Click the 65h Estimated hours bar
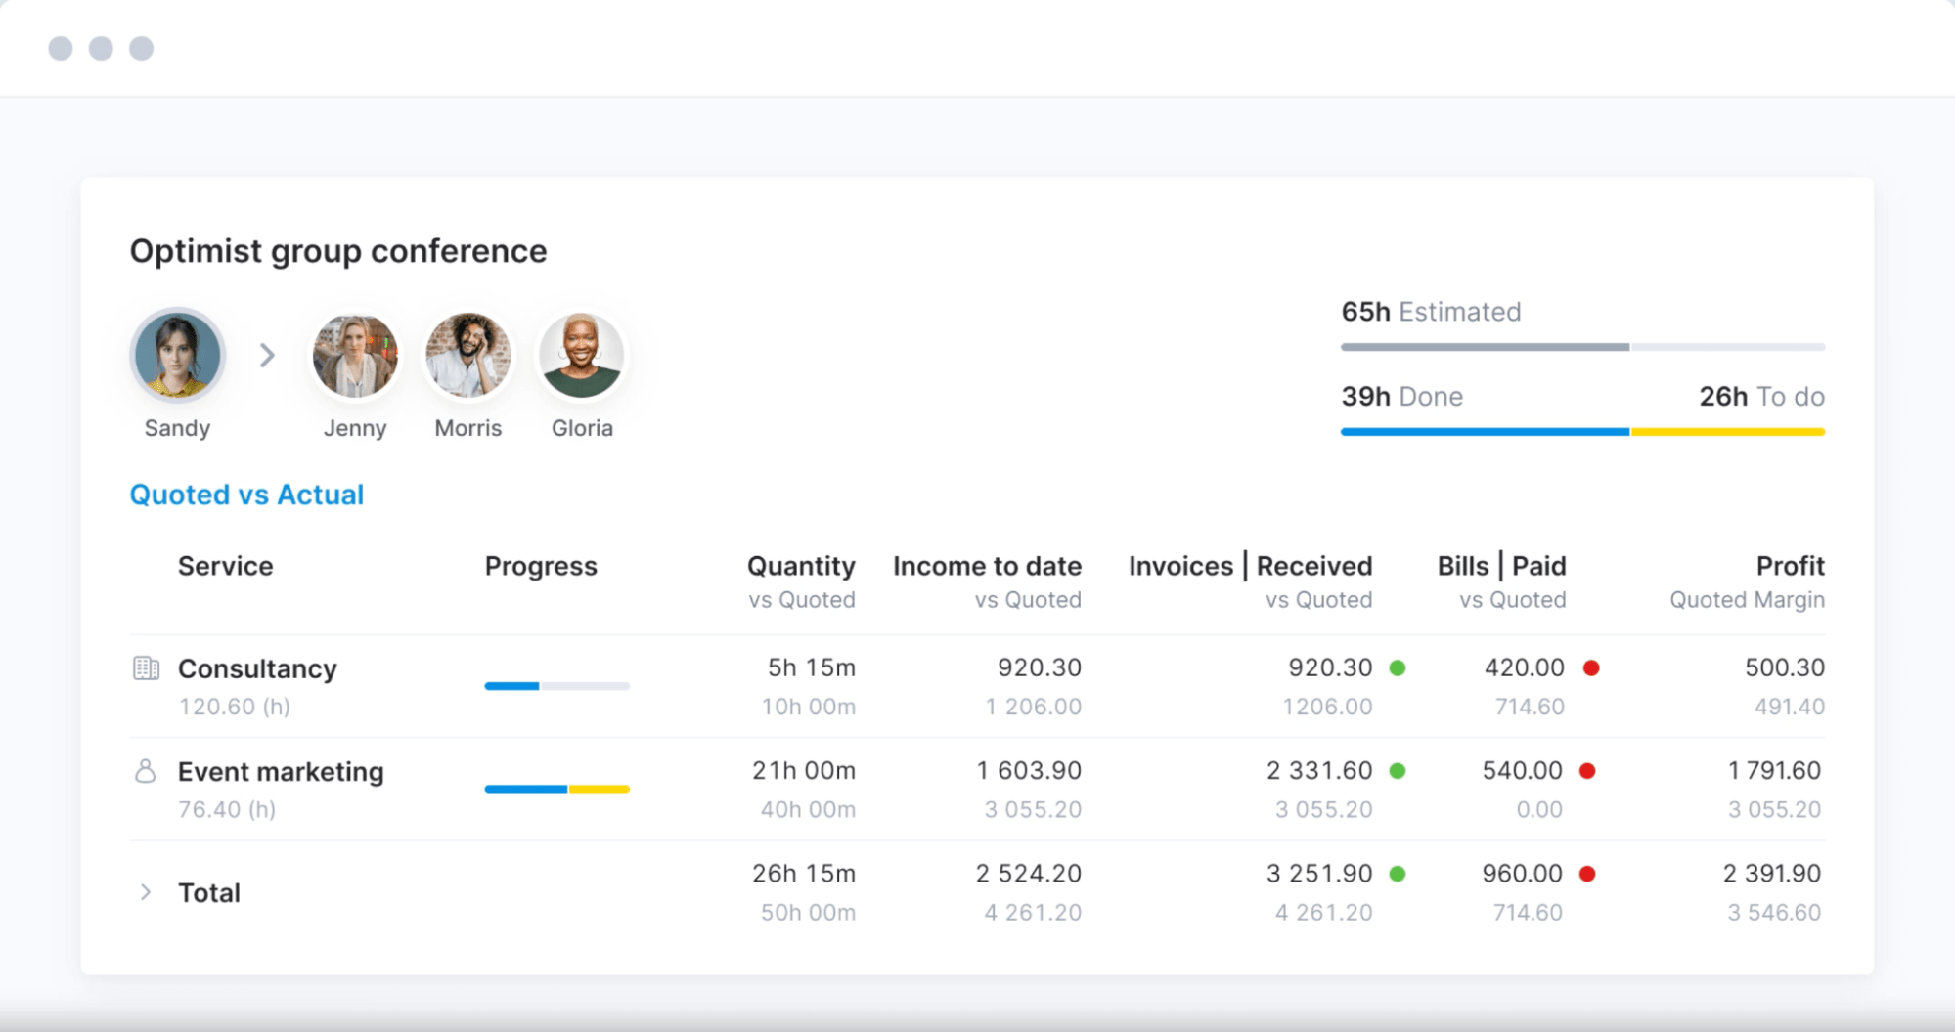This screenshot has width=1955, height=1033. (x=1582, y=347)
